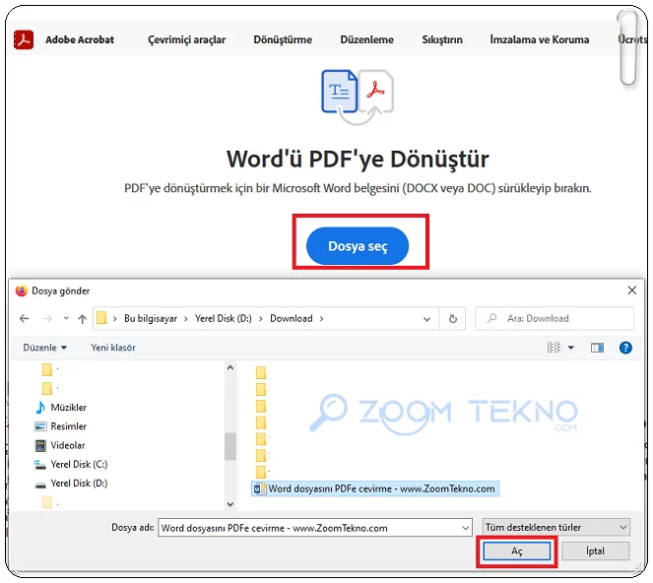
Task: Click the Aç button
Action: coord(516,551)
